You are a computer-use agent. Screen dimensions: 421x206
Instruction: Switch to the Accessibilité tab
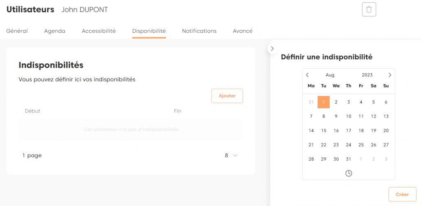[x=99, y=31]
